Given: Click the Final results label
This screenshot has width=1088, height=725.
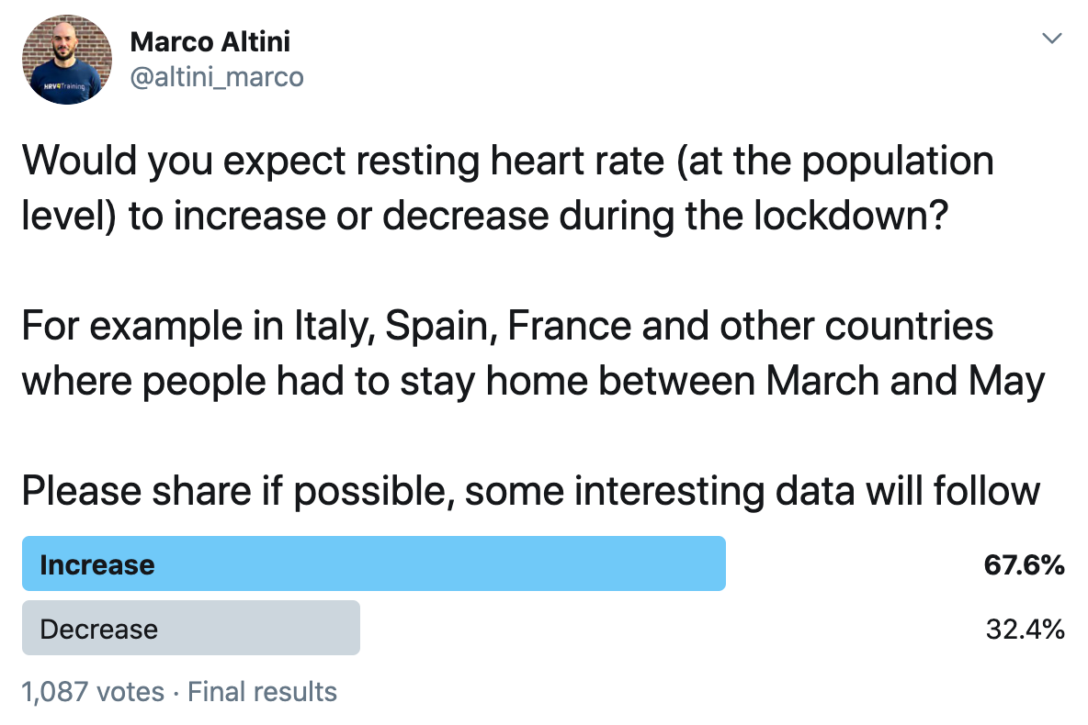Looking at the screenshot, I should click(x=262, y=691).
